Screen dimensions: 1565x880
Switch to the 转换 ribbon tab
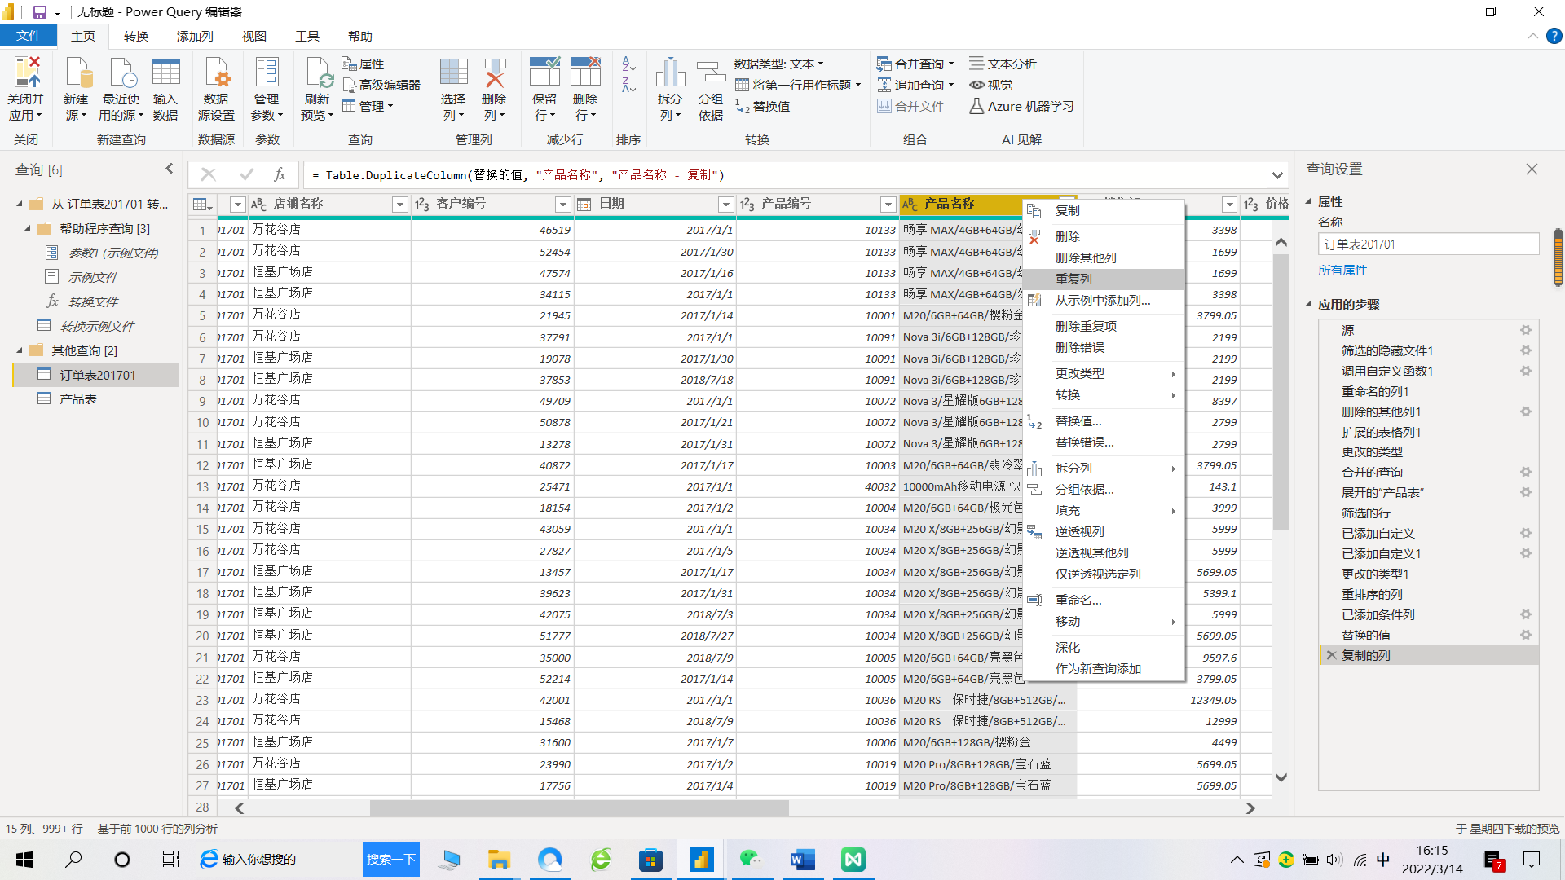[x=136, y=36]
